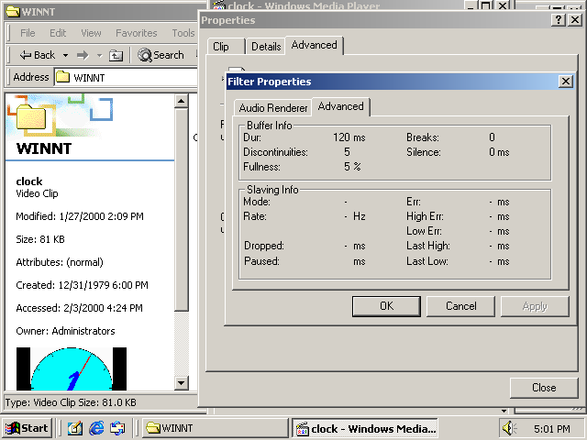Click the High Err label
The image size is (587, 440).
tap(425, 216)
